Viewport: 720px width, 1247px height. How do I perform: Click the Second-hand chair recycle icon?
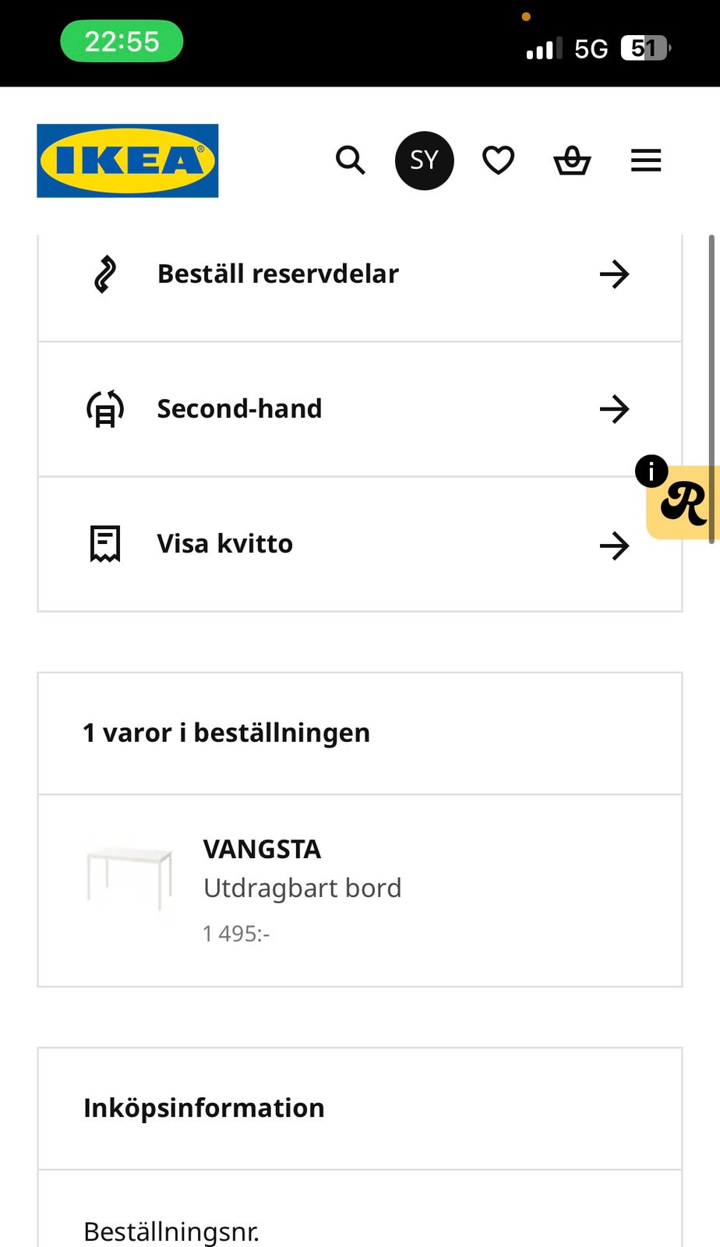105,409
